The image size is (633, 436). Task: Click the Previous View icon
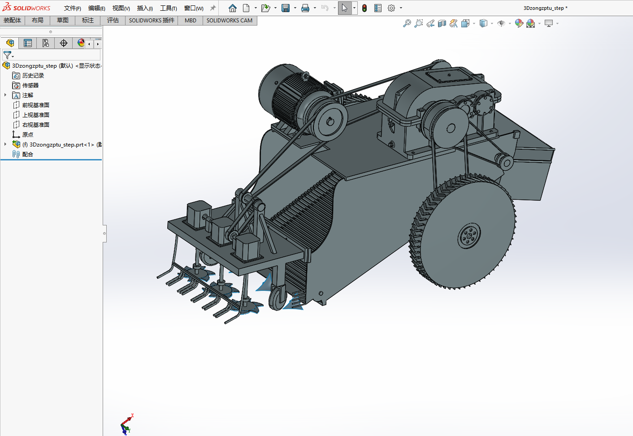pyautogui.click(x=430, y=23)
